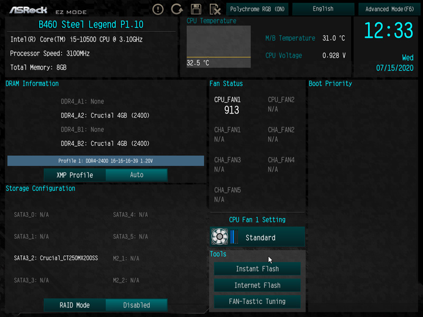Click the floppy disk save-and-exit icon

(196, 9)
